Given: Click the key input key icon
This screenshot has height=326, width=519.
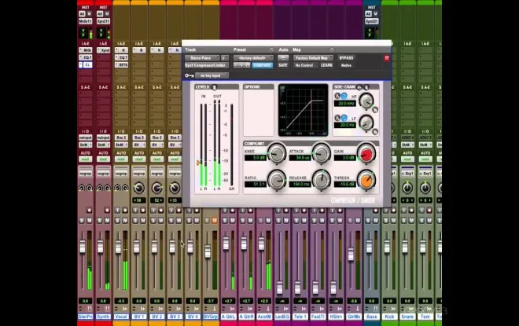Looking at the screenshot, I should (190, 75).
